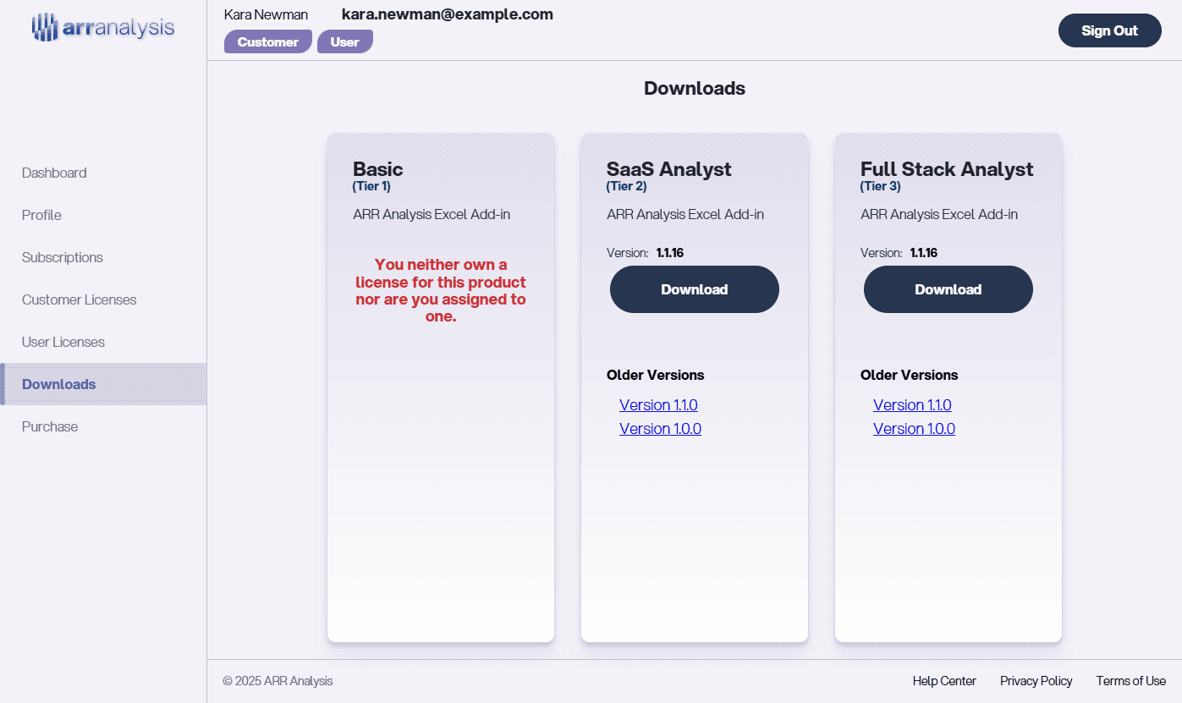Click the ARR Analysis logo

tap(102, 26)
